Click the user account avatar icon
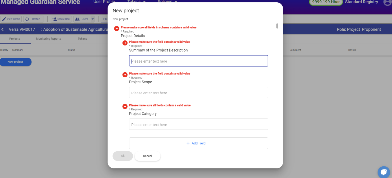The image size is (392, 178). 387,2
